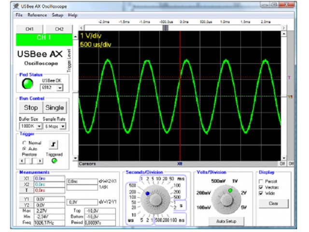Set Volts/Division to 500mV

pyautogui.click(x=218, y=181)
